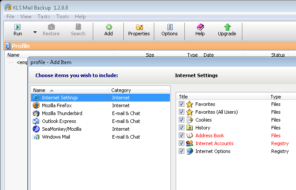Click the History folder icon
Image resolution: width=296 pixels, height=190 pixels.
pos(190,128)
